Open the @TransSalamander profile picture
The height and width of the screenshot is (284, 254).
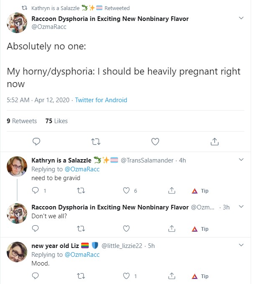(x=17, y=166)
